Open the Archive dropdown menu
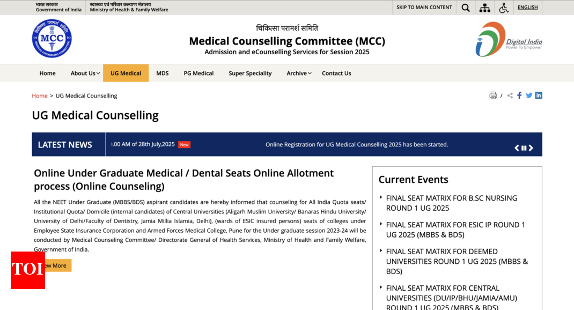 click(x=298, y=73)
